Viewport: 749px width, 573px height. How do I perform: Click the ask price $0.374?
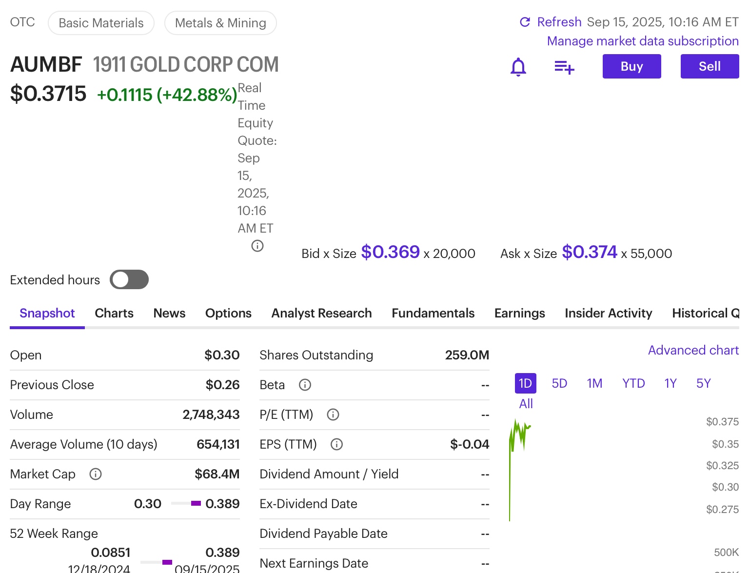(590, 252)
